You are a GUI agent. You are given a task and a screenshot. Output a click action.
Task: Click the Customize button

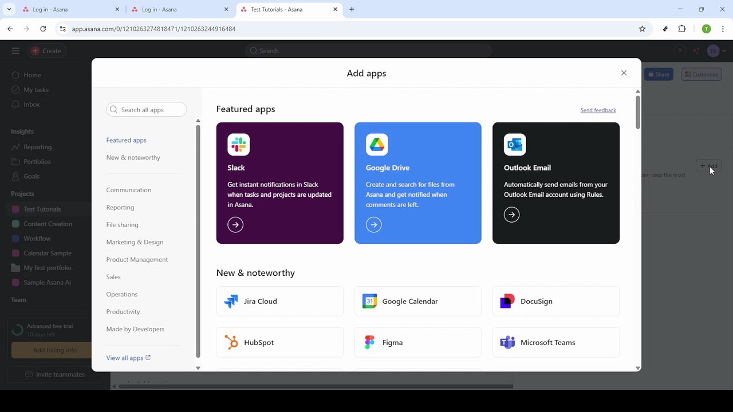(x=702, y=74)
